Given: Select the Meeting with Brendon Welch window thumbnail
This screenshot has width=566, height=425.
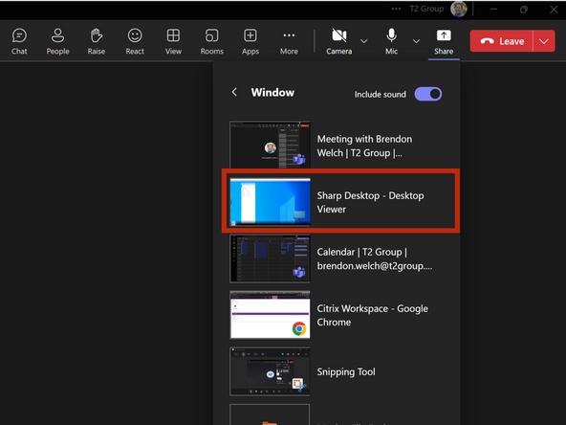Looking at the screenshot, I should coord(270,145).
